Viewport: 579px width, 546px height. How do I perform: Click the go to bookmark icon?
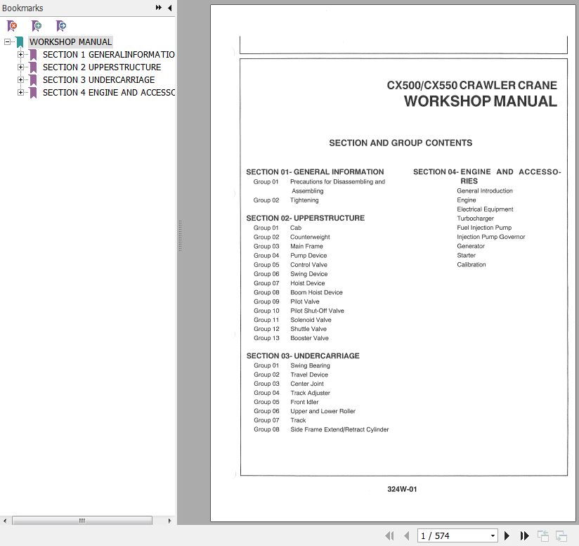pos(61,26)
